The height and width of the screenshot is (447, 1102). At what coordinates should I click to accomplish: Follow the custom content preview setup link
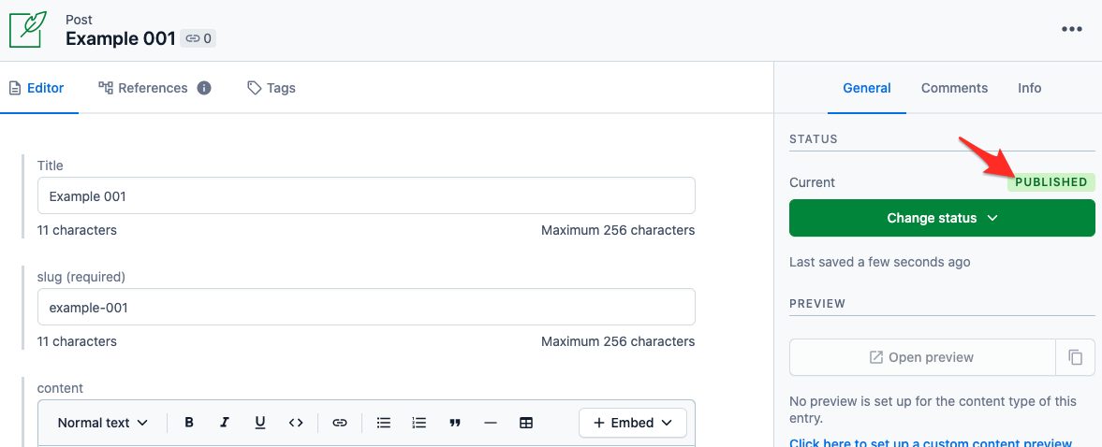pyautogui.click(x=931, y=442)
